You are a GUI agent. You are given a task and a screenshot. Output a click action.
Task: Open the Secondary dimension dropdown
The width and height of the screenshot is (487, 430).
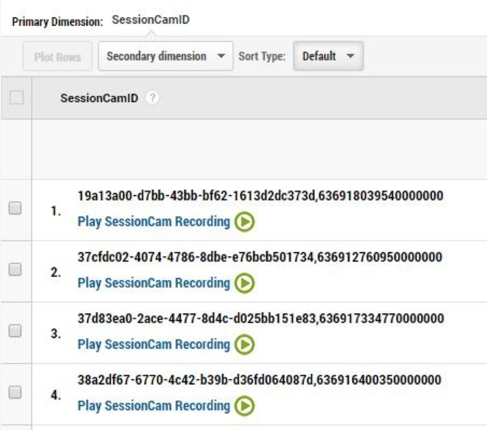click(x=165, y=56)
